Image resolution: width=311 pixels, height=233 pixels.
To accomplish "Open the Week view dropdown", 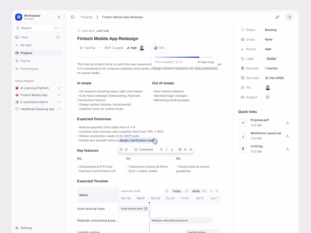I will click(x=199, y=191).
